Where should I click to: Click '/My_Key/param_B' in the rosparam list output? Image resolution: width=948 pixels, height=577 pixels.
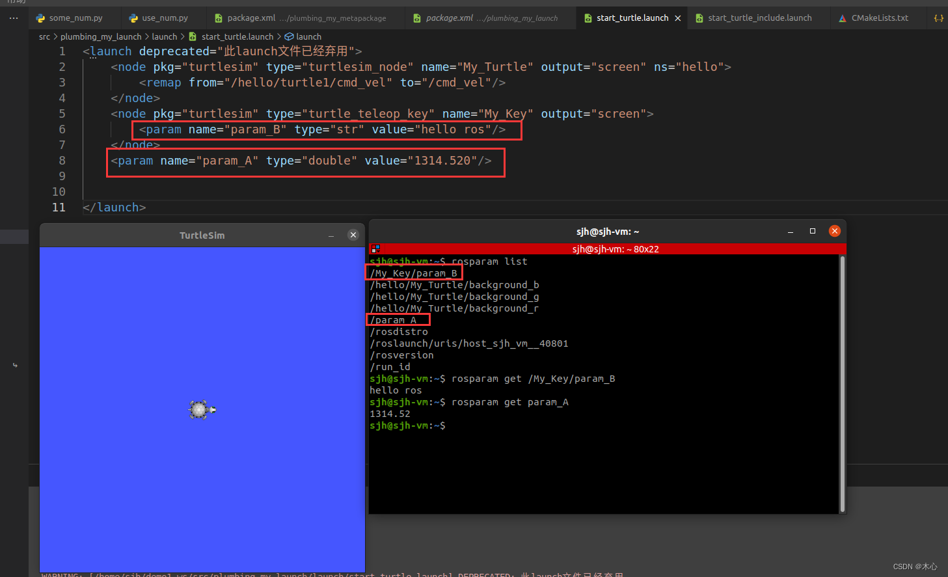click(413, 273)
